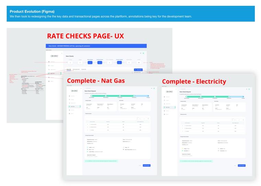Click the first sidebar icon in the Rate Checks page mockup
261x186 pixels.
click(x=49, y=62)
